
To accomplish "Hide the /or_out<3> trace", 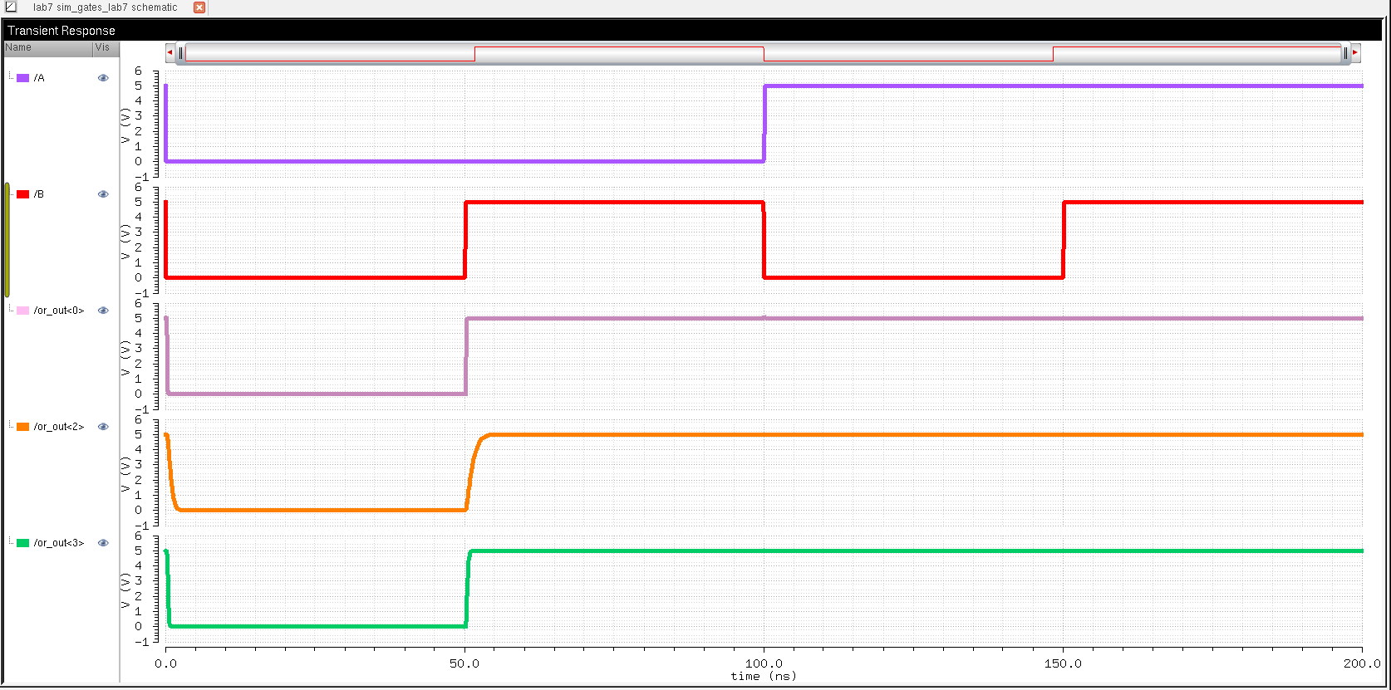I will pos(103,543).
